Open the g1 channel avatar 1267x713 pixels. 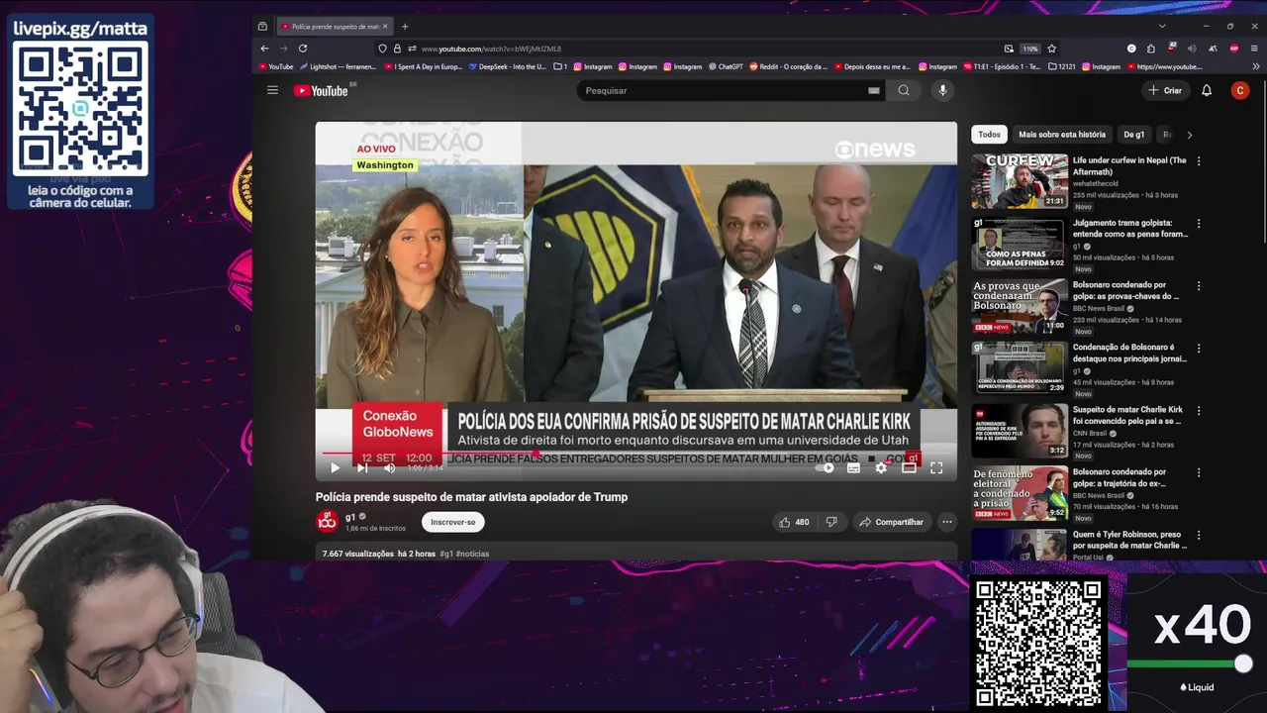[327, 521]
